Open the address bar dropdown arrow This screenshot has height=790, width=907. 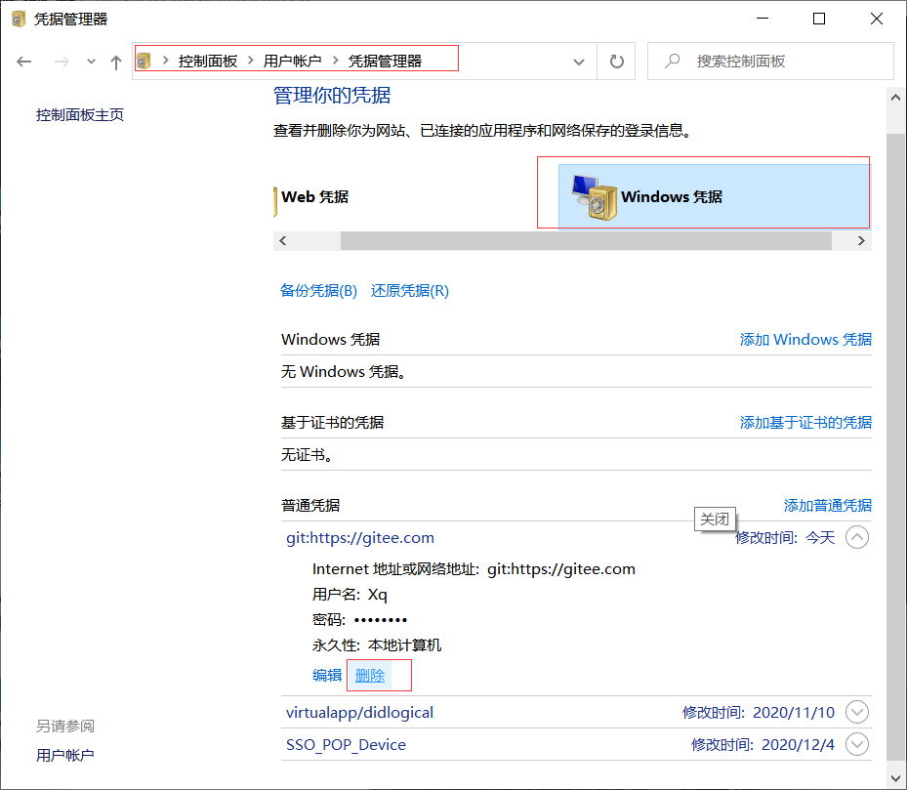(x=578, y=61)
